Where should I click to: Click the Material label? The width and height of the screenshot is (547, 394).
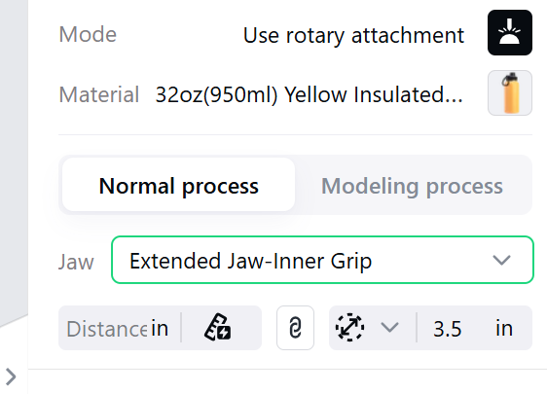click(98, 94)
